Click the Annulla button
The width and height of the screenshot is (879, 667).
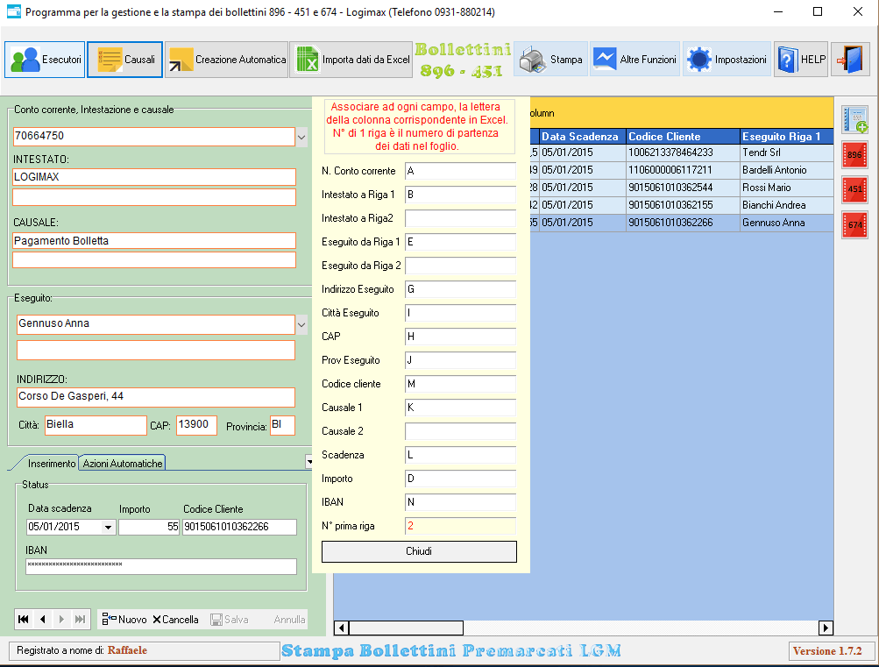pos(289,620)
